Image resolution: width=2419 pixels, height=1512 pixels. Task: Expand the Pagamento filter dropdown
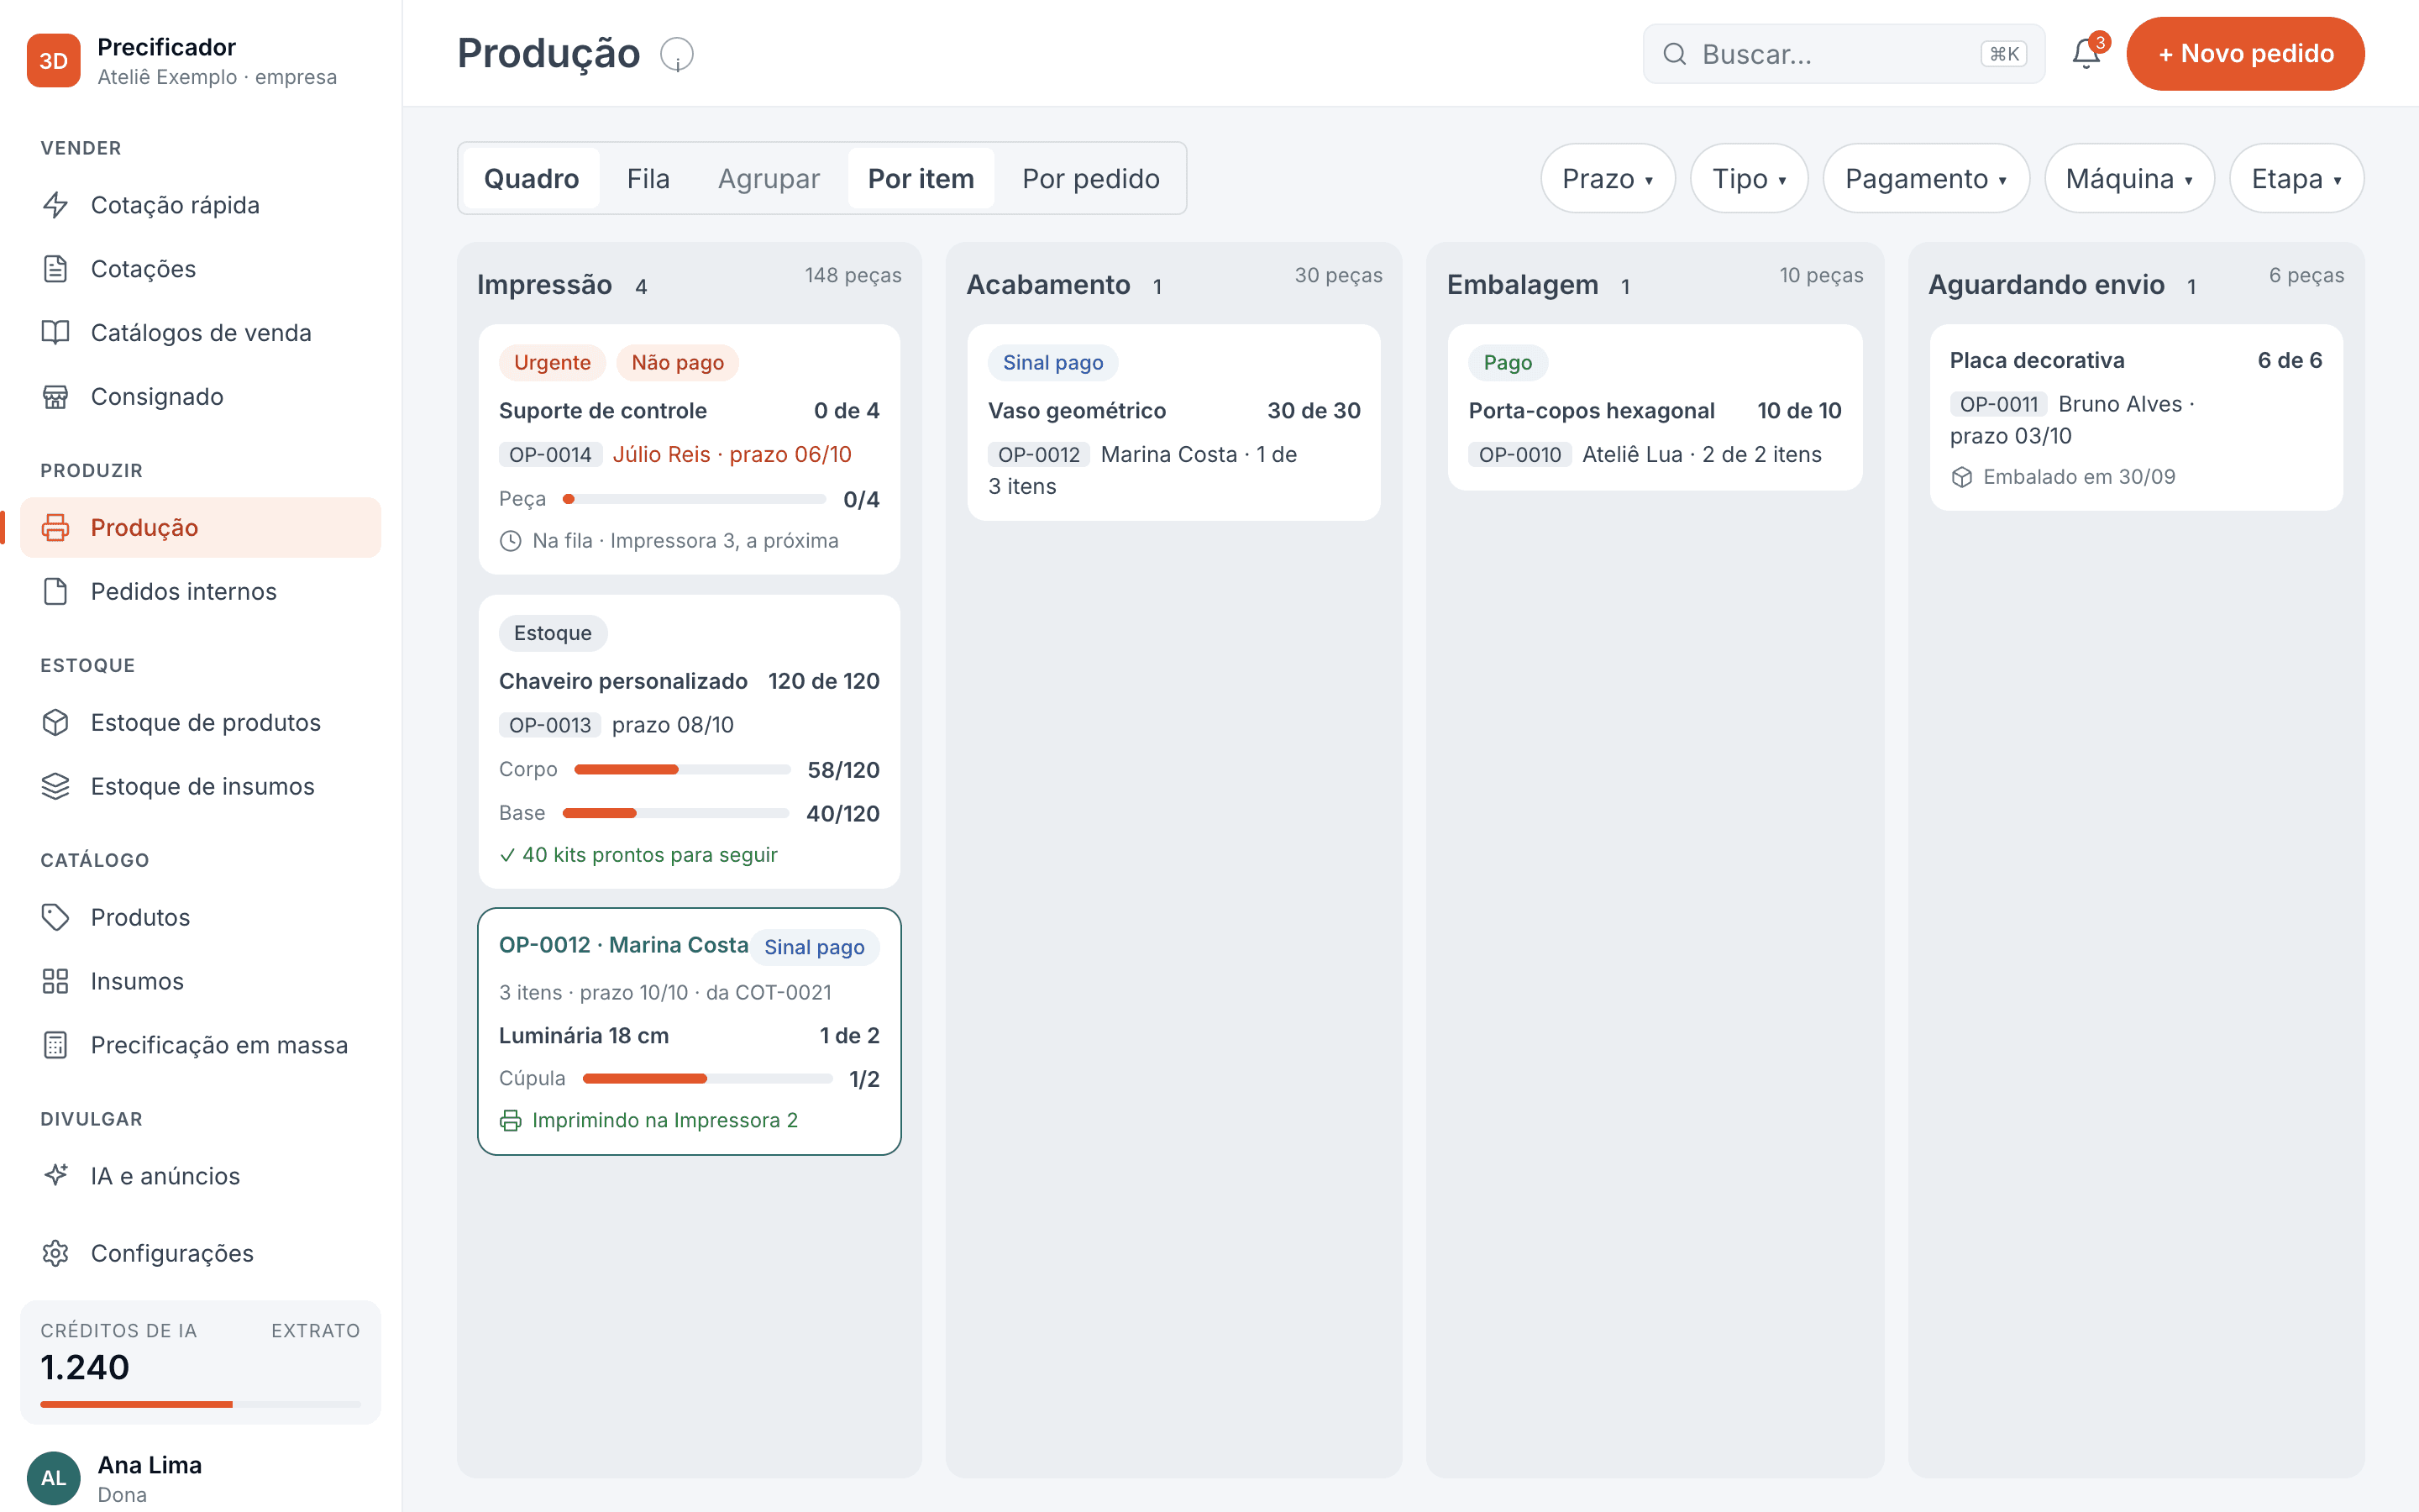(x=1926, y=179)
